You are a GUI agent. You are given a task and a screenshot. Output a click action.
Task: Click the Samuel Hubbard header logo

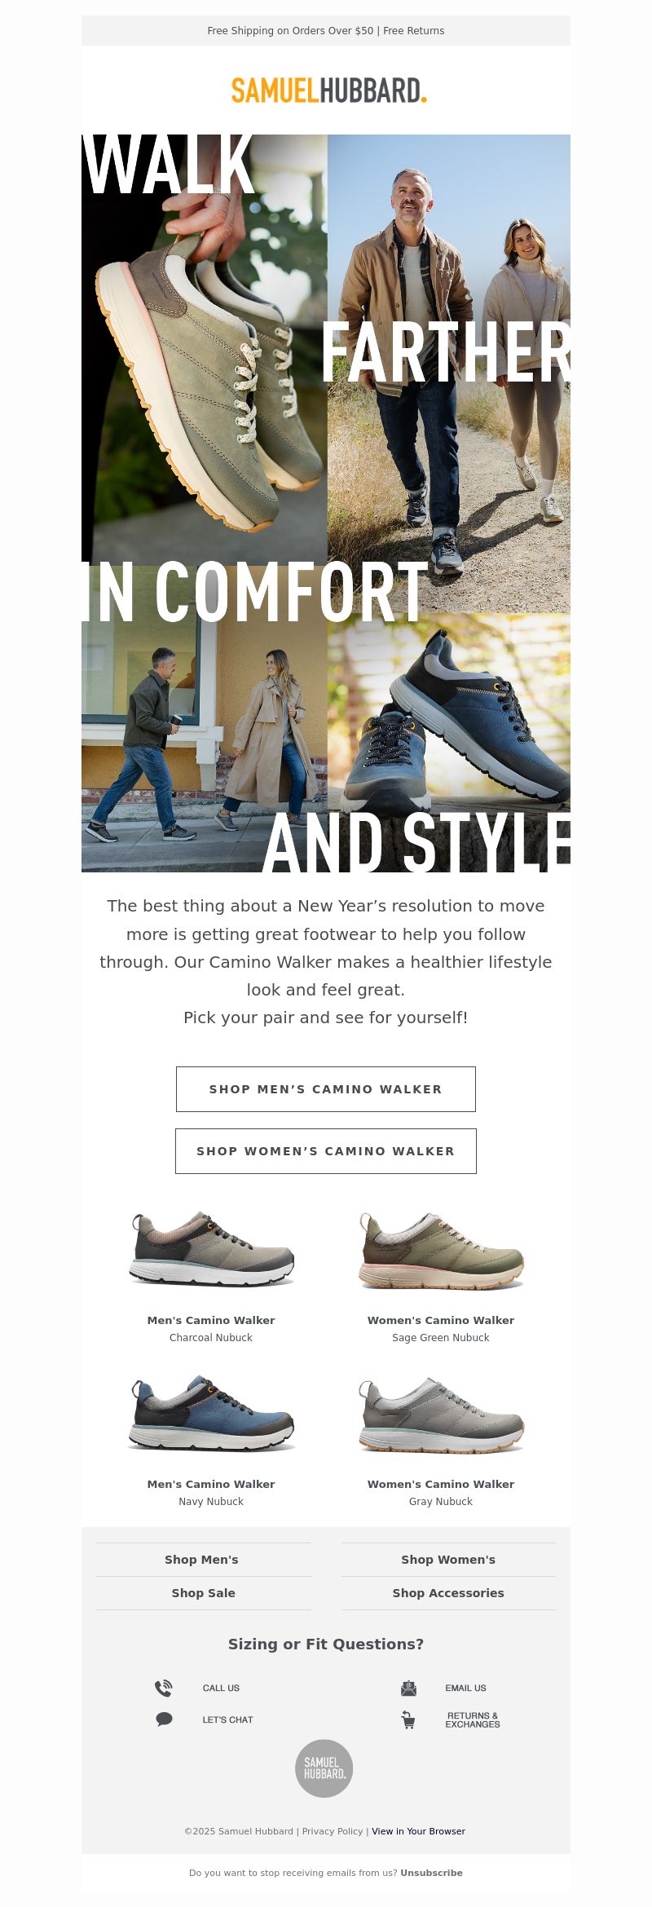point(328,90)
